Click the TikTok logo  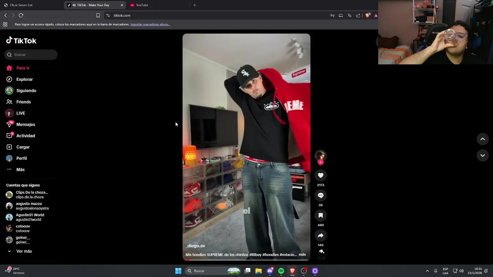pyautogui.click(x=21, y=40)
